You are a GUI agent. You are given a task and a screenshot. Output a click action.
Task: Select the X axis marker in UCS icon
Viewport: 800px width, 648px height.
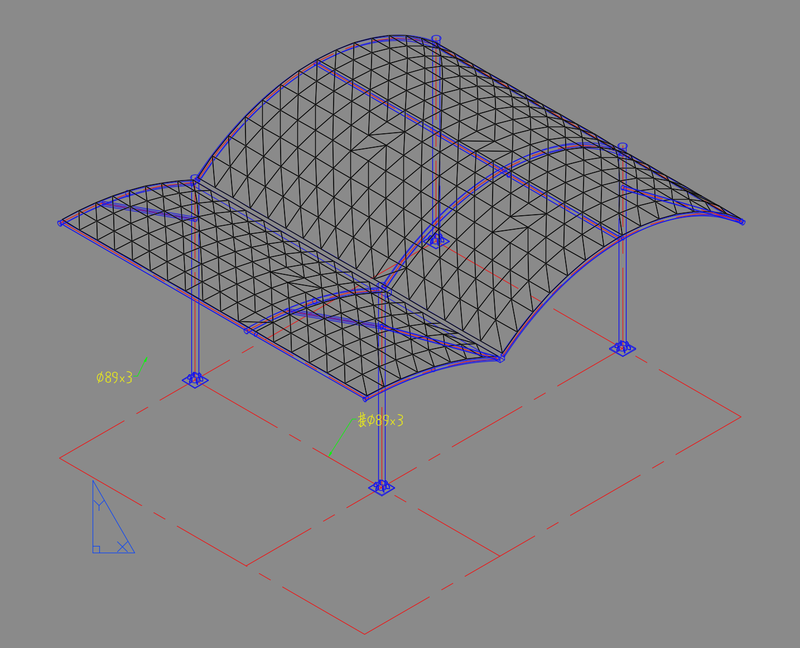[122, 547]
